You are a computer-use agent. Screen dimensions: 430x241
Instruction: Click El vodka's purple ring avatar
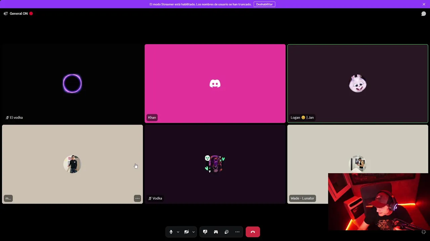[x=72, y=84]
